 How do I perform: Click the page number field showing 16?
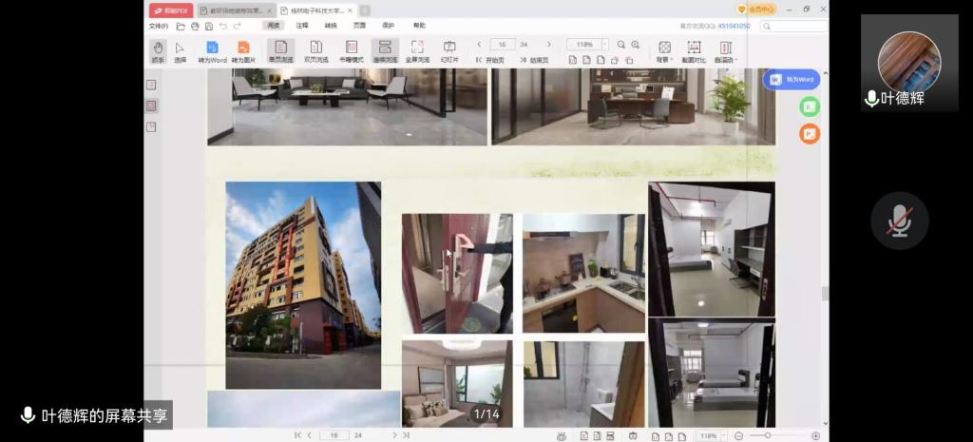coord(502,45)
